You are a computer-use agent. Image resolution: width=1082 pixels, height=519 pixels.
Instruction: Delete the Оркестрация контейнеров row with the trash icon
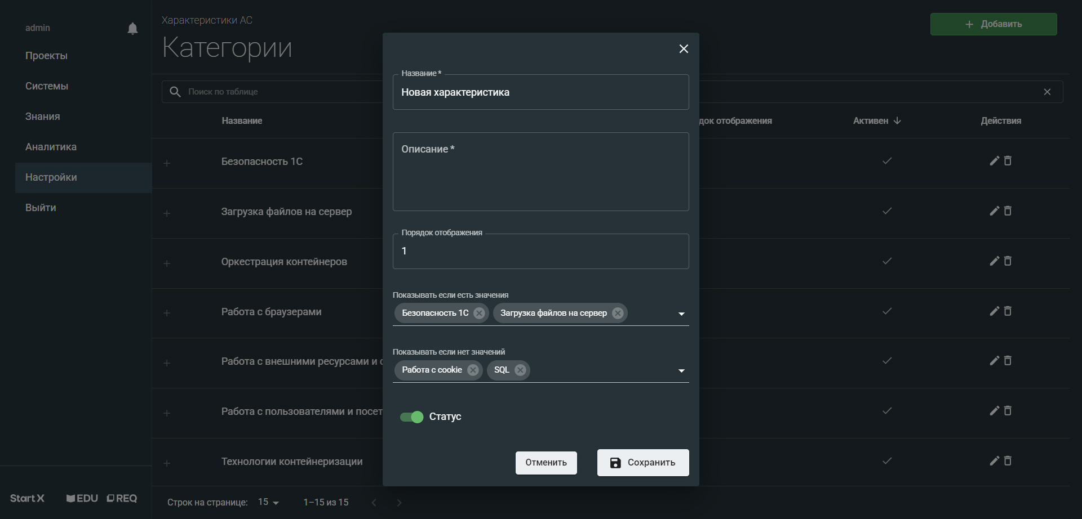point(1008,261)
